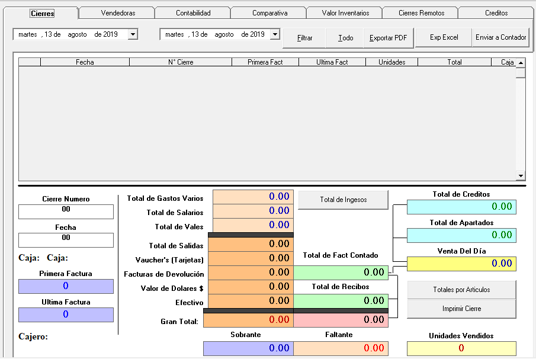The image size is (536, 359).
Task: Print with Imprimir Cierre button
Action: click(461, 309)
